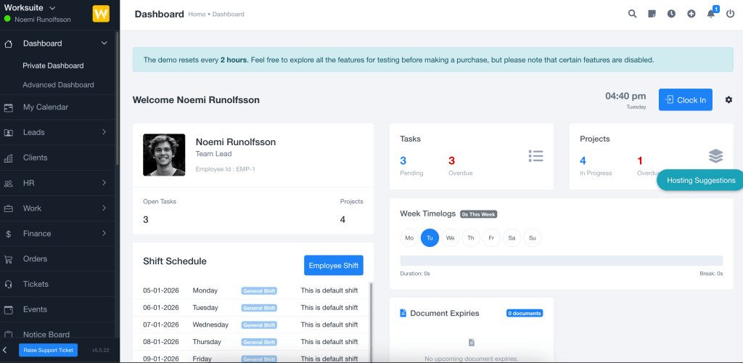Open Private Dashboard

pyautogui.click(x=53, y=66)
